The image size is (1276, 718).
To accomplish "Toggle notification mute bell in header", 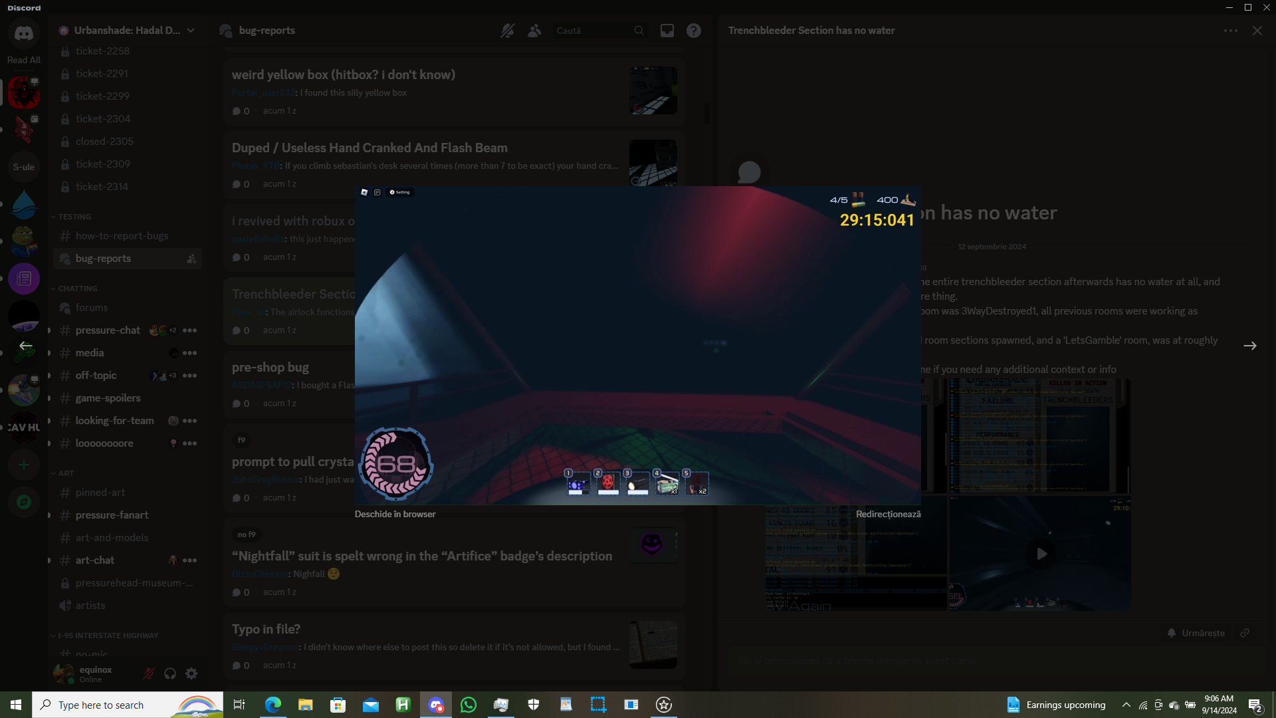I will coord(508,31).
